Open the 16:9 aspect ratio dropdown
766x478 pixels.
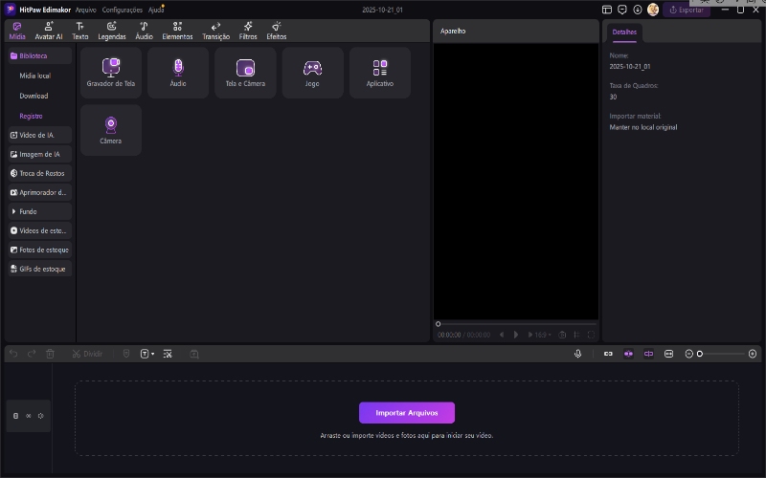pos(542,335)
